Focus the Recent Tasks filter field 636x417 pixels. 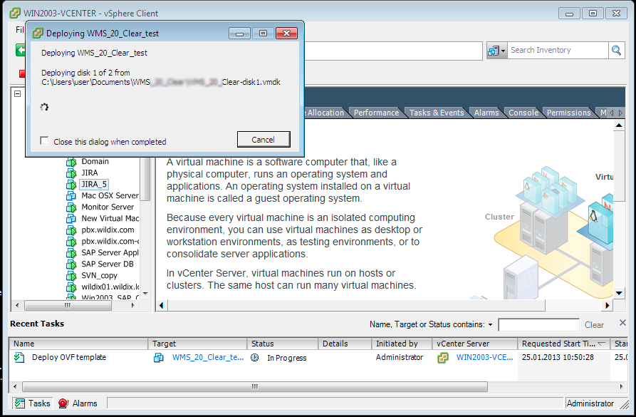538,325
